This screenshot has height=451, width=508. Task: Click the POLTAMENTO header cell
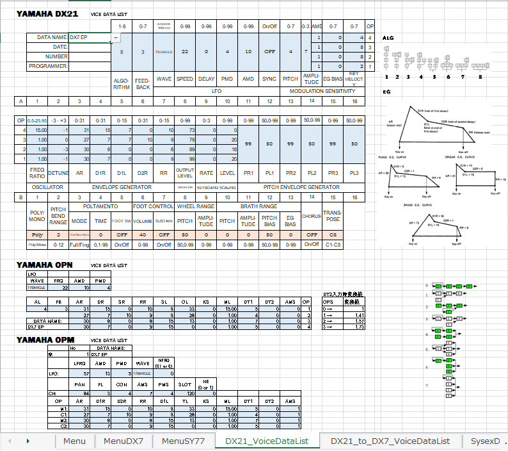point(100,206)
